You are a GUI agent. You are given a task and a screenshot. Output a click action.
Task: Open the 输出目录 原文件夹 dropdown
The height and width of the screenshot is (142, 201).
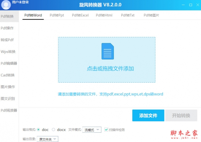click(x=48, y=139)
